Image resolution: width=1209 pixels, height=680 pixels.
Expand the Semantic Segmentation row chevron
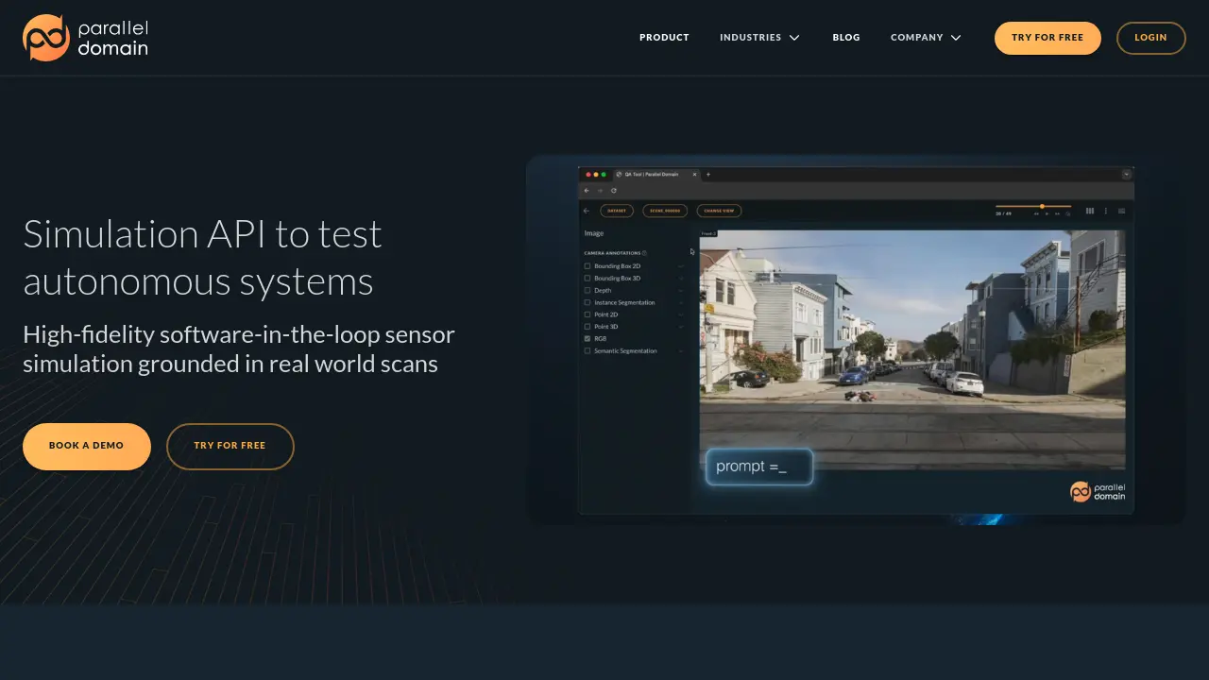[x=681, y=350]
